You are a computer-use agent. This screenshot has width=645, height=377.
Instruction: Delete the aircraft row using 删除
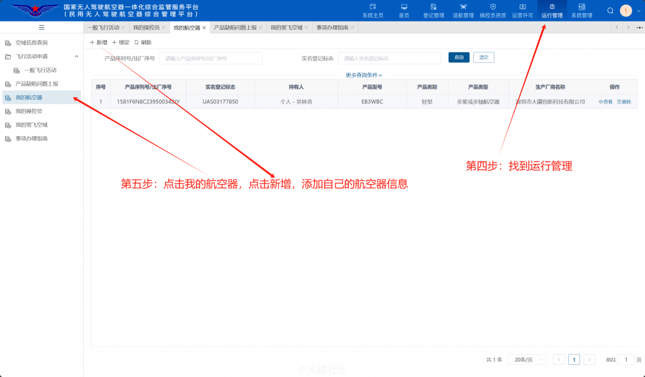point(625,101)
